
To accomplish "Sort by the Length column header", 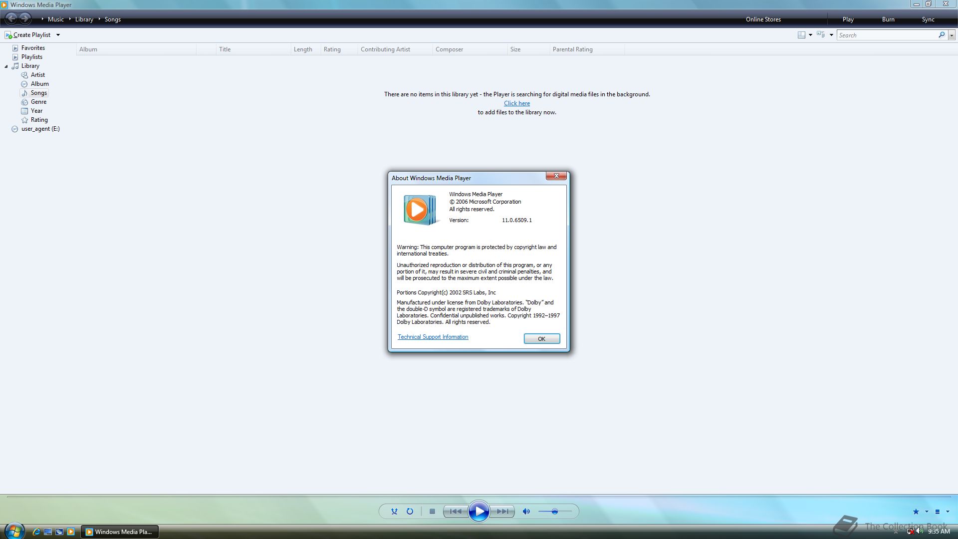I will 305,49.
